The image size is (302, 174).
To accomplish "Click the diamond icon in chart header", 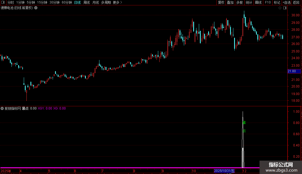I will (x=280, y=8).
